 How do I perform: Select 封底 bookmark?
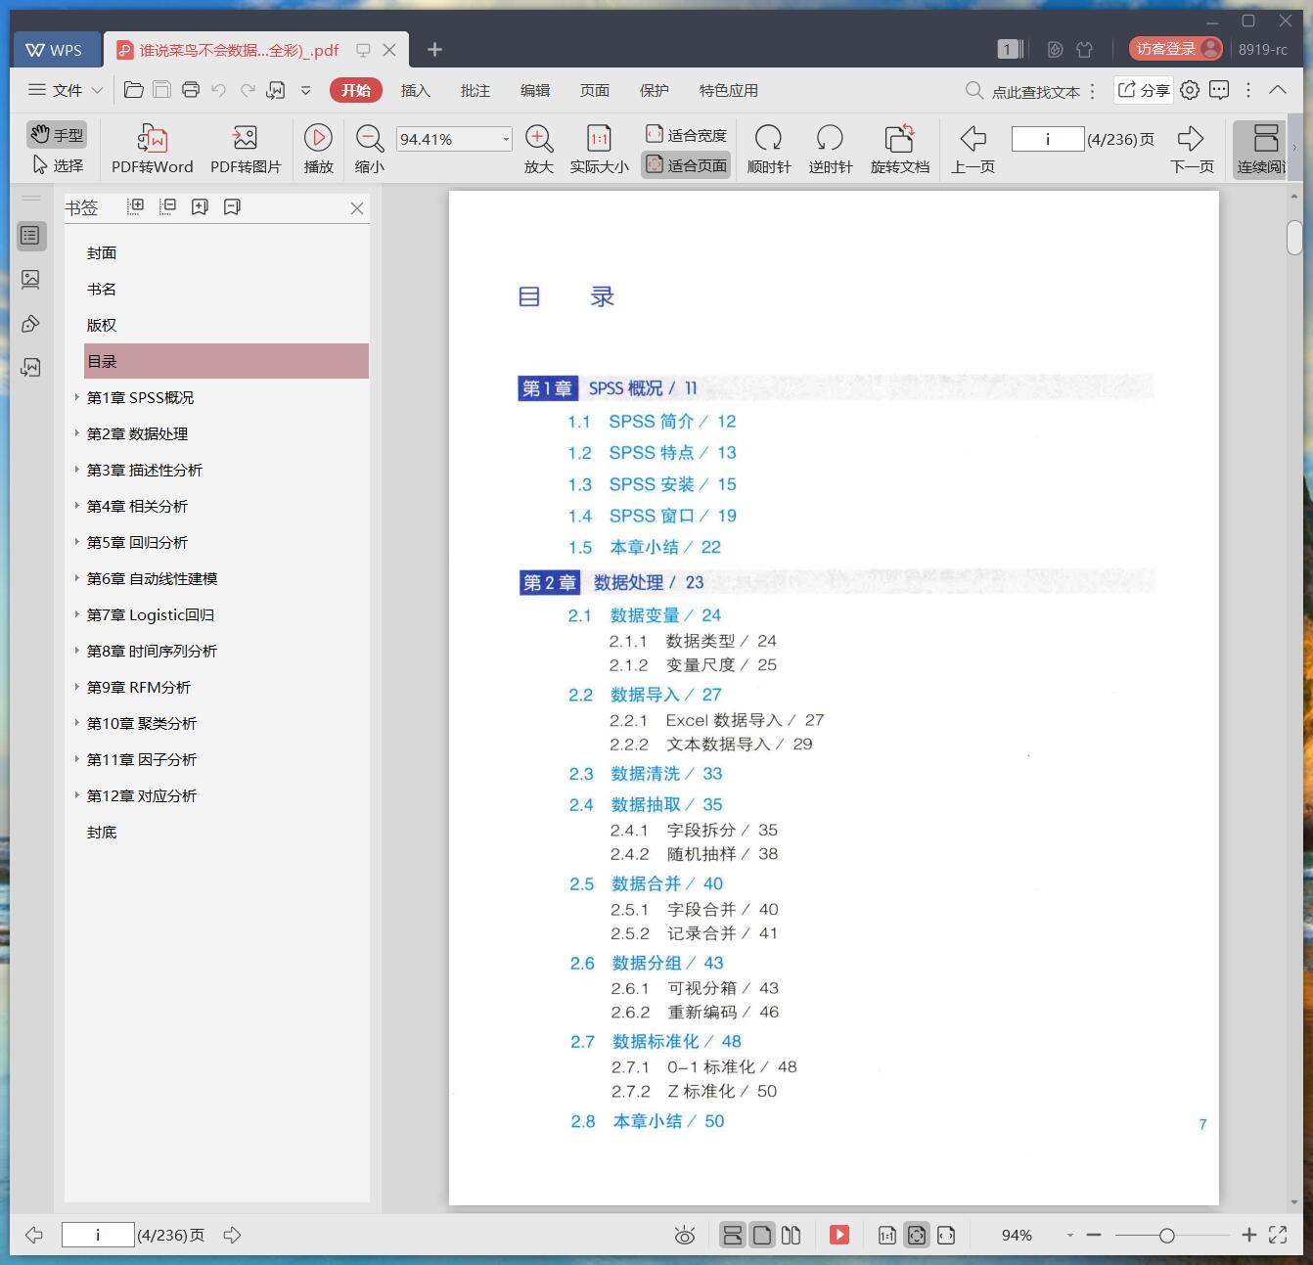tap(102, 833)
